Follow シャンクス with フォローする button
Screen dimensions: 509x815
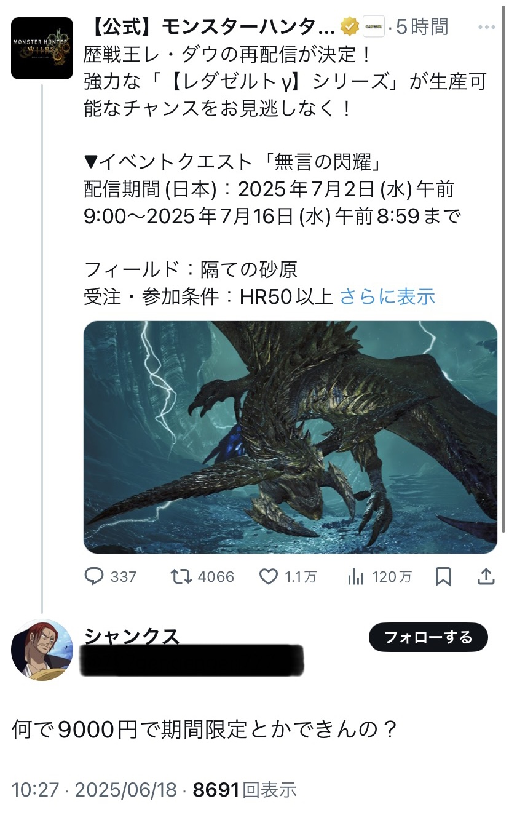point(428,637)
